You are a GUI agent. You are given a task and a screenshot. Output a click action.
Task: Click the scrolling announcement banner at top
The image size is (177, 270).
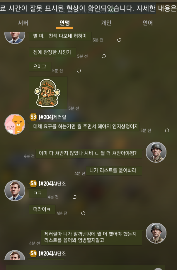pos(88,8)
